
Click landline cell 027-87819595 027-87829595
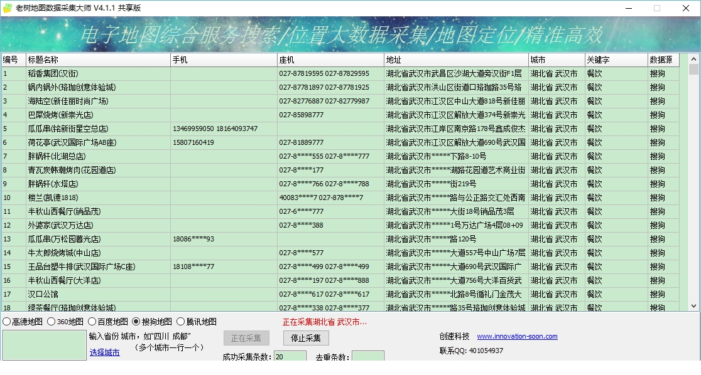(330, 73)
